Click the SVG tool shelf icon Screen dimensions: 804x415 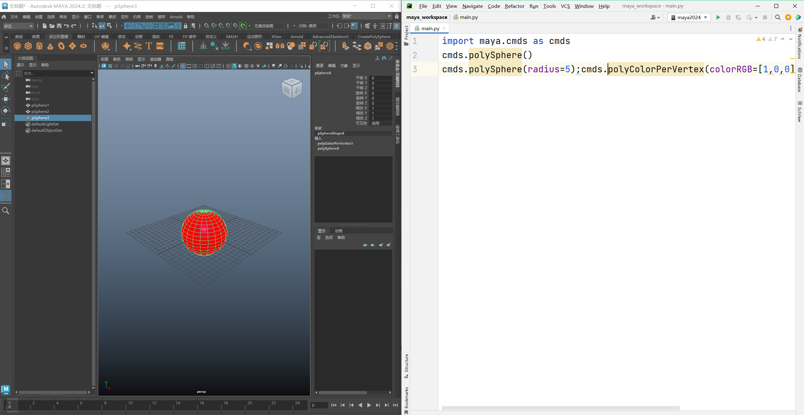(x=160, y=46)
